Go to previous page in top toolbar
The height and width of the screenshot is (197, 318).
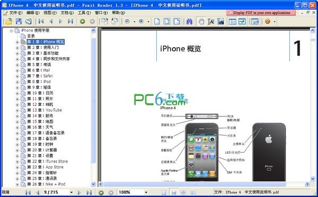pos(51,21)
